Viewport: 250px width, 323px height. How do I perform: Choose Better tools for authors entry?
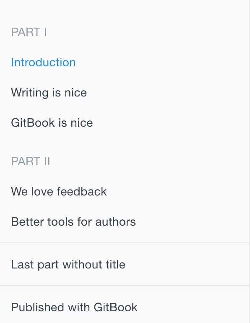point(73,221)
